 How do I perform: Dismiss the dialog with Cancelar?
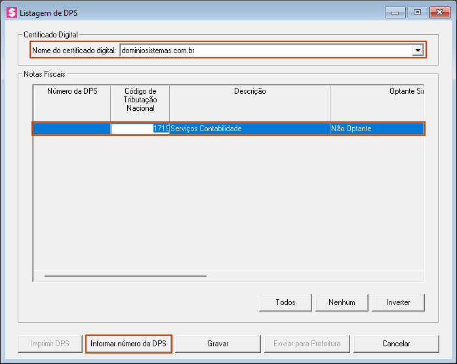(396, 344)
